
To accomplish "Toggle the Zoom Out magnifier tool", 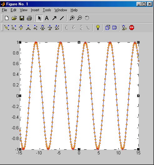I will (80, 18).
